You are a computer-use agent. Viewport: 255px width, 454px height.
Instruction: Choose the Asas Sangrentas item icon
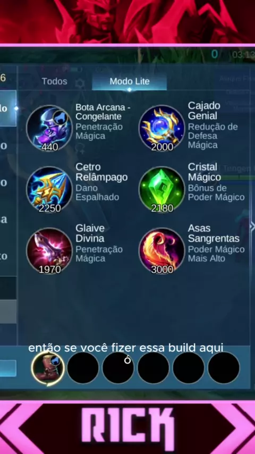coord(161,251)
